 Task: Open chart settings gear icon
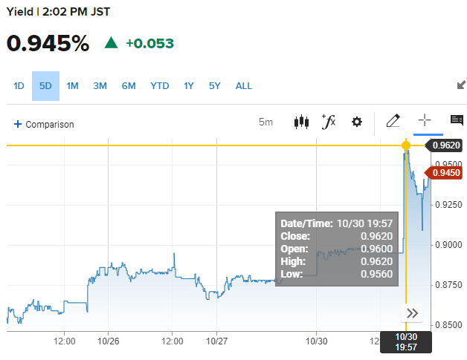pyautogui.click(x=357, y=122)
